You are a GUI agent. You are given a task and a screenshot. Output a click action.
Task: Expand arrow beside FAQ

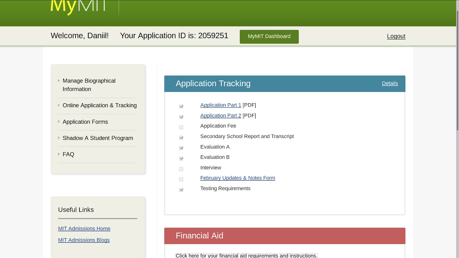coord(59,154)
